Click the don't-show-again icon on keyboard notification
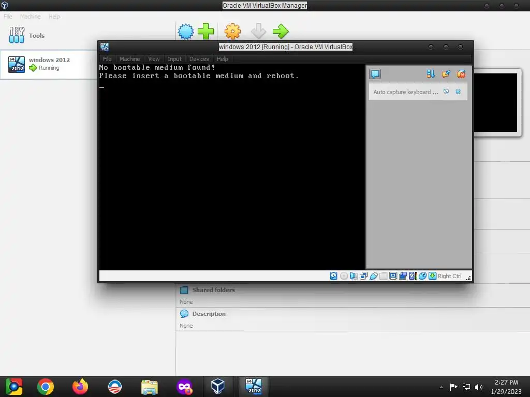The height and width of the screenshot is (397, 530). [x=446, y=91]
